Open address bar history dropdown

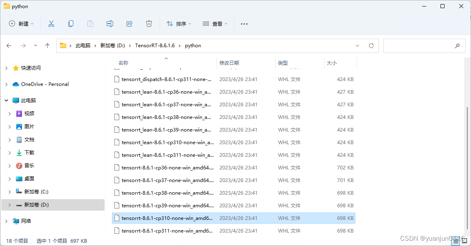(357, 46)
